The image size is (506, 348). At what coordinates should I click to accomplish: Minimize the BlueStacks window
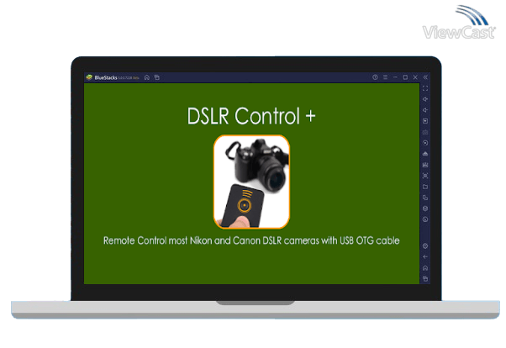pos(395,77)
